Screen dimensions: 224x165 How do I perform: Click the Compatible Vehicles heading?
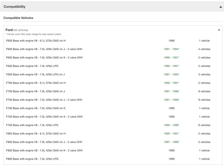(x=18, y=18)
